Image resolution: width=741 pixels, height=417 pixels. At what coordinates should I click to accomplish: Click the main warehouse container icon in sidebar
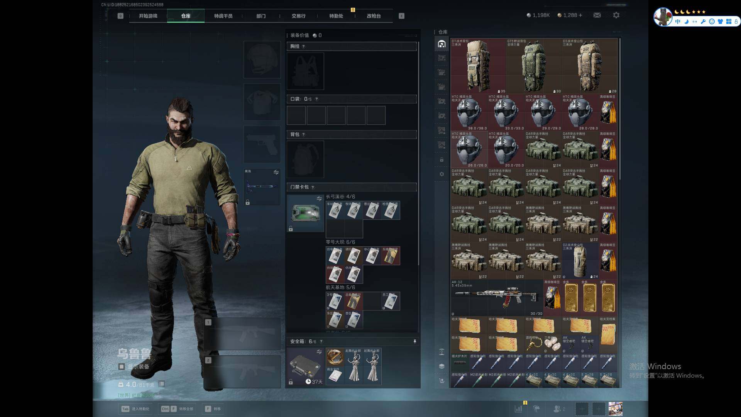click(442, 44)
